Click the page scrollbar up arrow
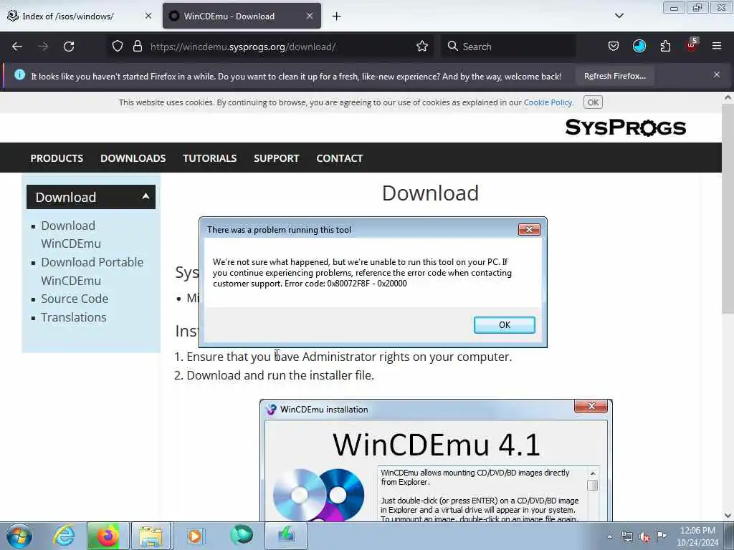 [728, 97]
